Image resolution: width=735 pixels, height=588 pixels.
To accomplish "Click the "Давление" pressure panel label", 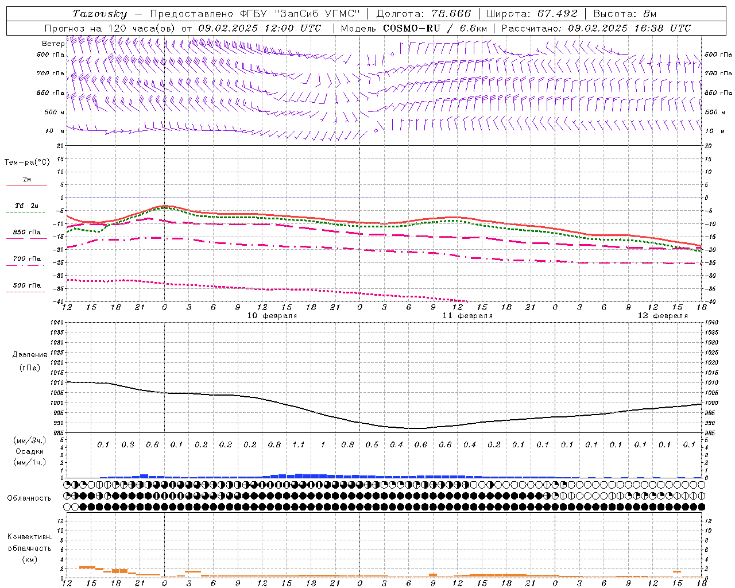I will pyautogui.click(x=30, y=355).
